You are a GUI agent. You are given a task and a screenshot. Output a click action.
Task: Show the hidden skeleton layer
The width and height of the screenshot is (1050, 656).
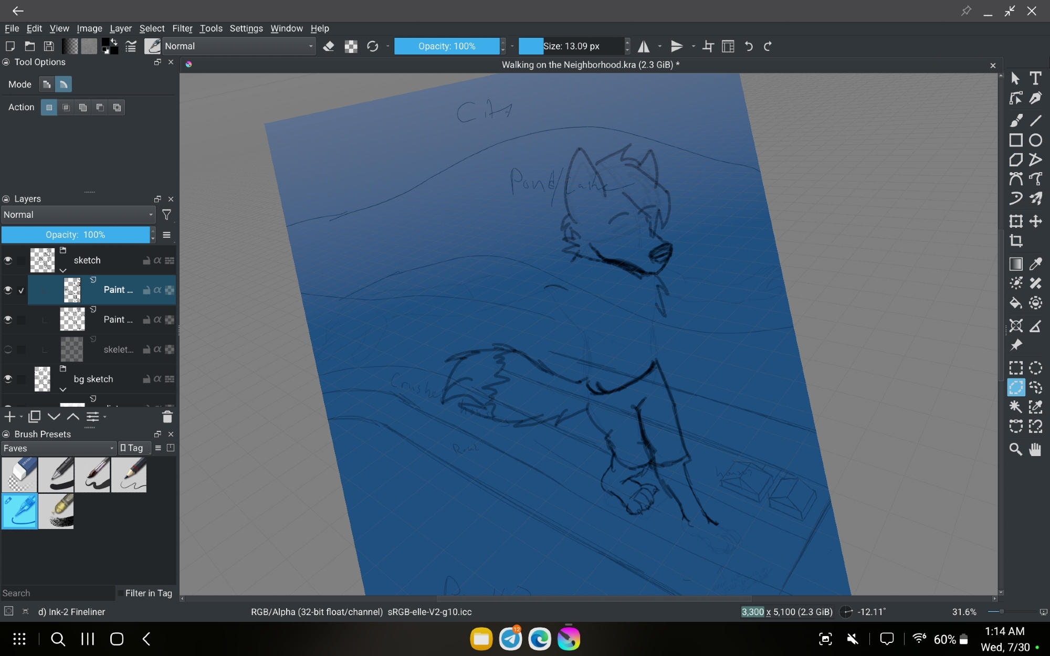click(8, 350)
